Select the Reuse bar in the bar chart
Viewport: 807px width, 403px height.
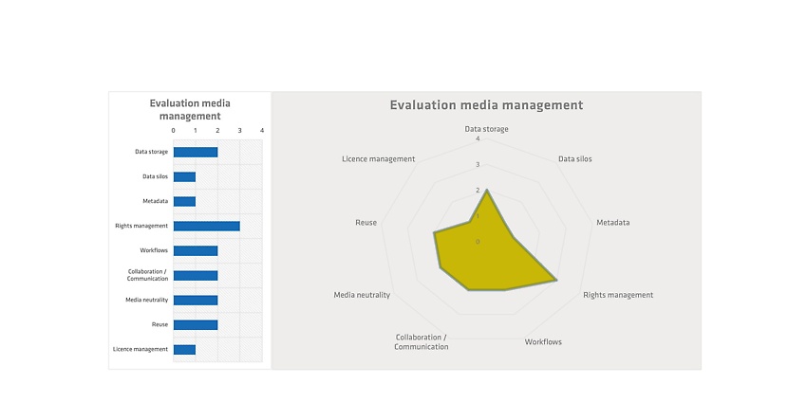point(196,325)
